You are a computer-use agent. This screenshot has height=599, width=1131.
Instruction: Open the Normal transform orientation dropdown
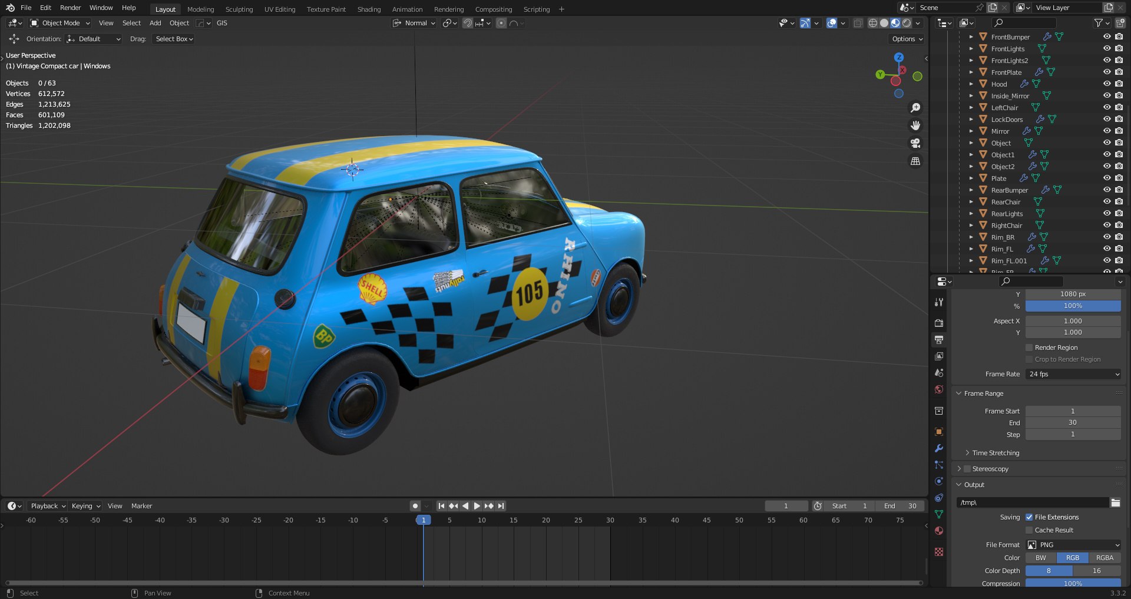(x=415, y=23)
